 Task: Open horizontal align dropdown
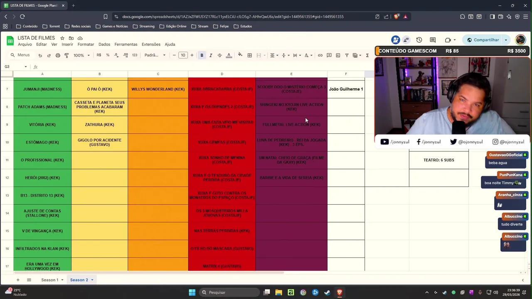[x=273, y=55]
